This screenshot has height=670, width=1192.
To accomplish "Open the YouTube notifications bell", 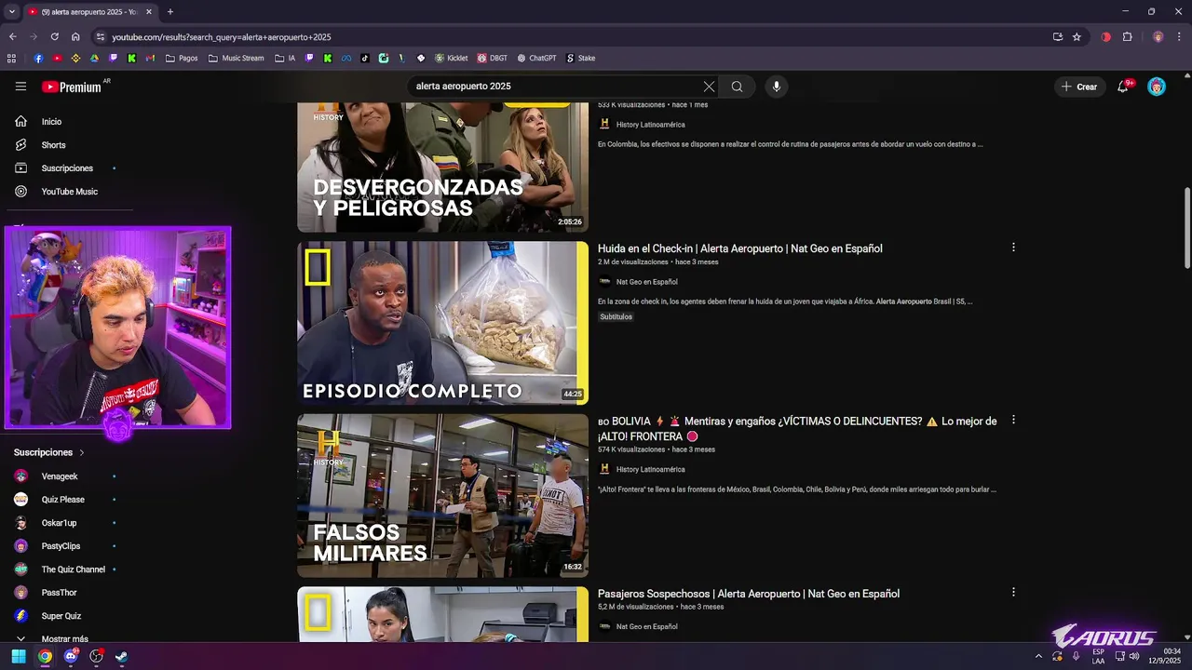I will point(1124,87).
